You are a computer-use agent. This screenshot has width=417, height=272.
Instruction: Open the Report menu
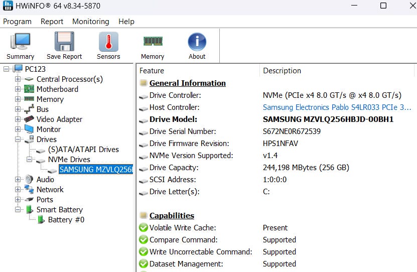(52, 22)
